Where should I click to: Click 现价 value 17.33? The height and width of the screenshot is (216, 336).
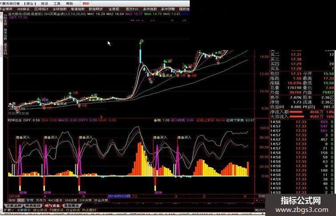pos(296,73)
